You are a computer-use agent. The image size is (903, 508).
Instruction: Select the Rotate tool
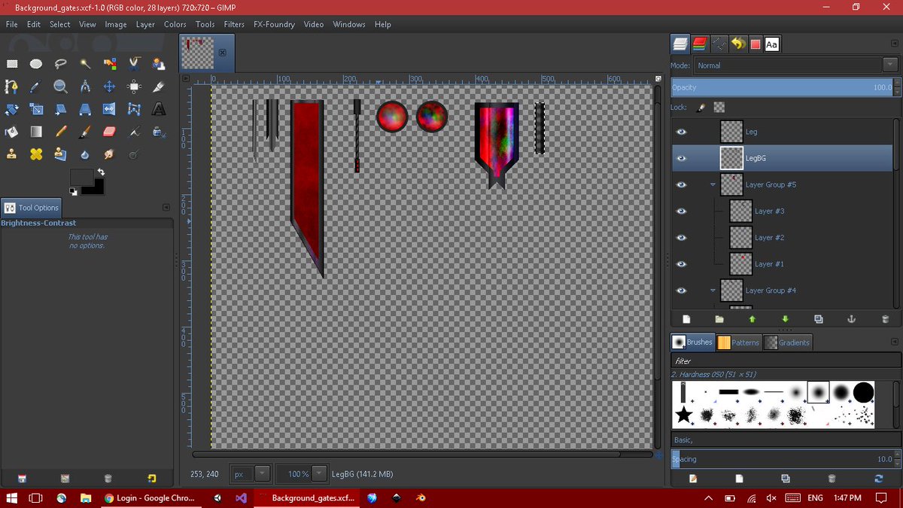(12, 109)
